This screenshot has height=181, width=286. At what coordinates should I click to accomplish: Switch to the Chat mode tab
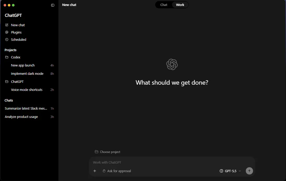[164, 5]
